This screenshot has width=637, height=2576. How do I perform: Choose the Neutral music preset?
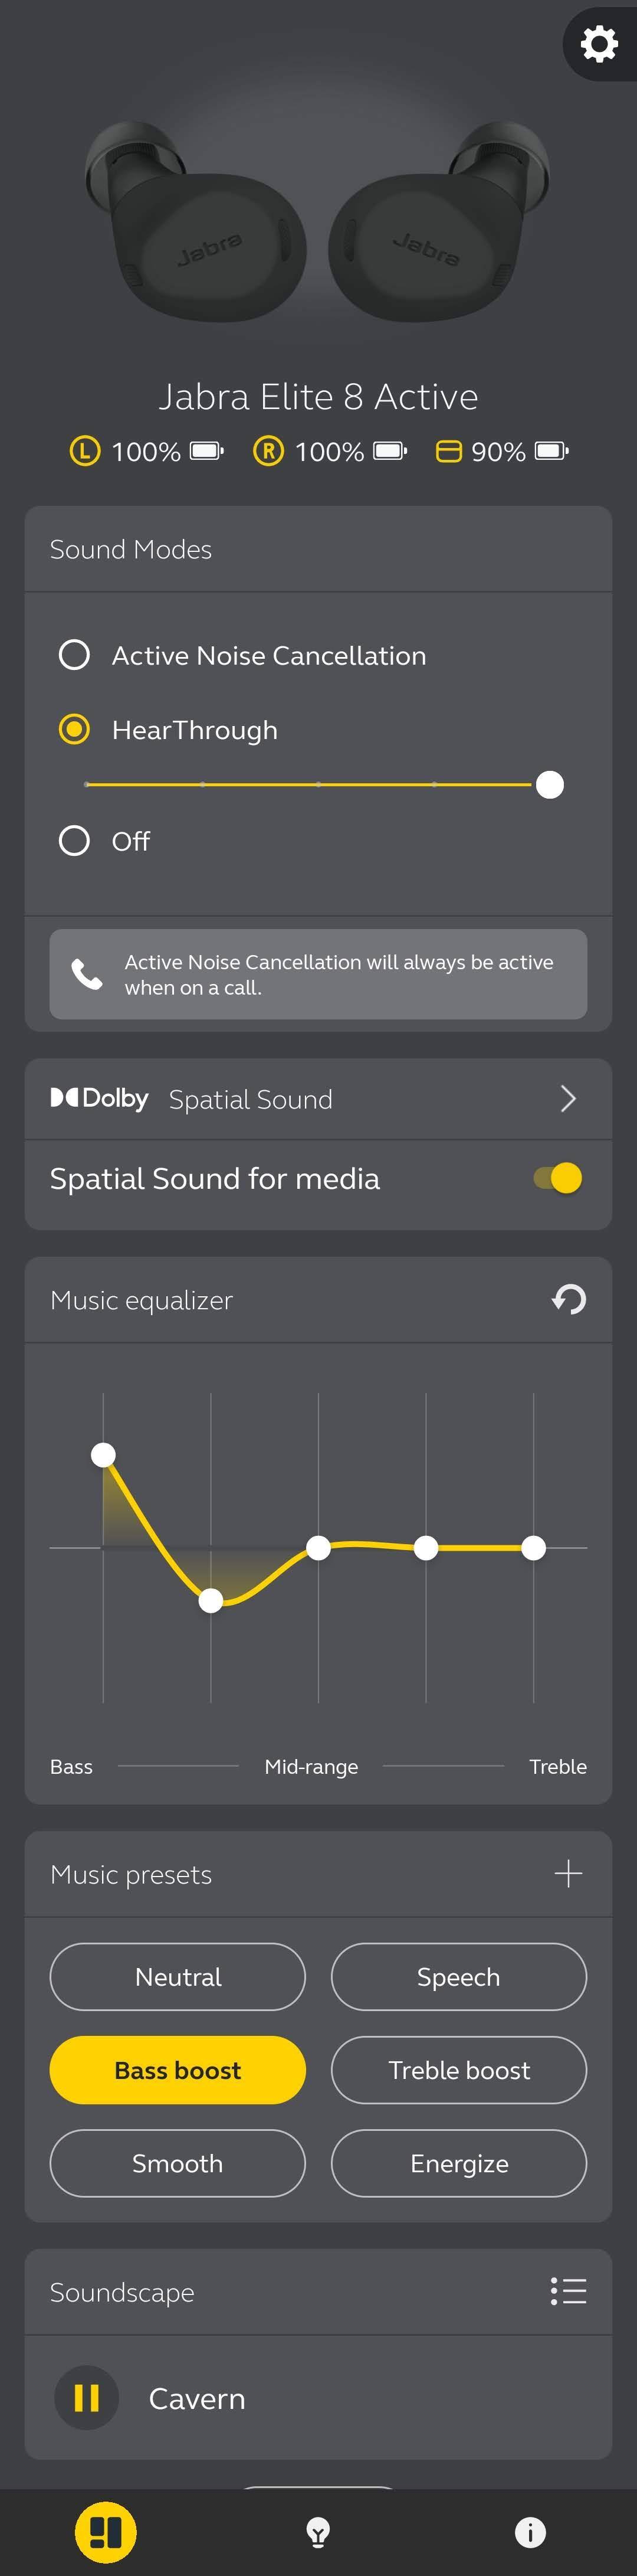pyautogui.click(x=178, y=1976)
